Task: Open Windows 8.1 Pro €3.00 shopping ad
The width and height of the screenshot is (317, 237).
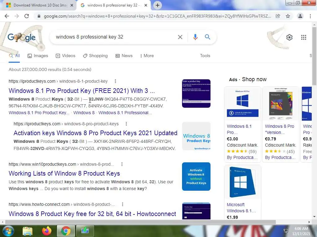Action: click(243, 124)
